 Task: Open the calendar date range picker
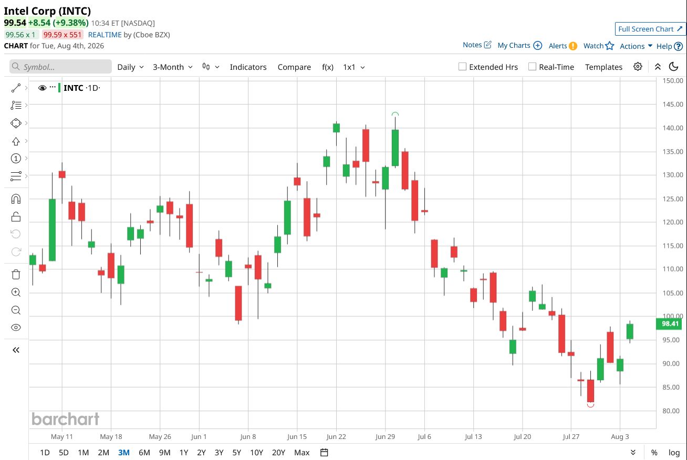coord(324,452)
